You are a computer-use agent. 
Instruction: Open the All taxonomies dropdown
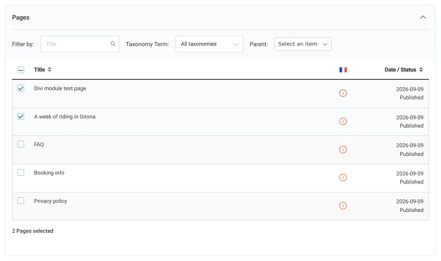[209, 44]
